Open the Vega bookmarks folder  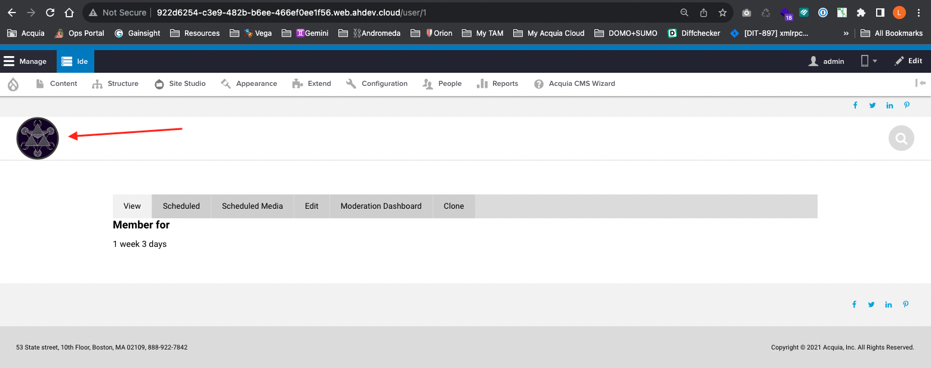251,33
